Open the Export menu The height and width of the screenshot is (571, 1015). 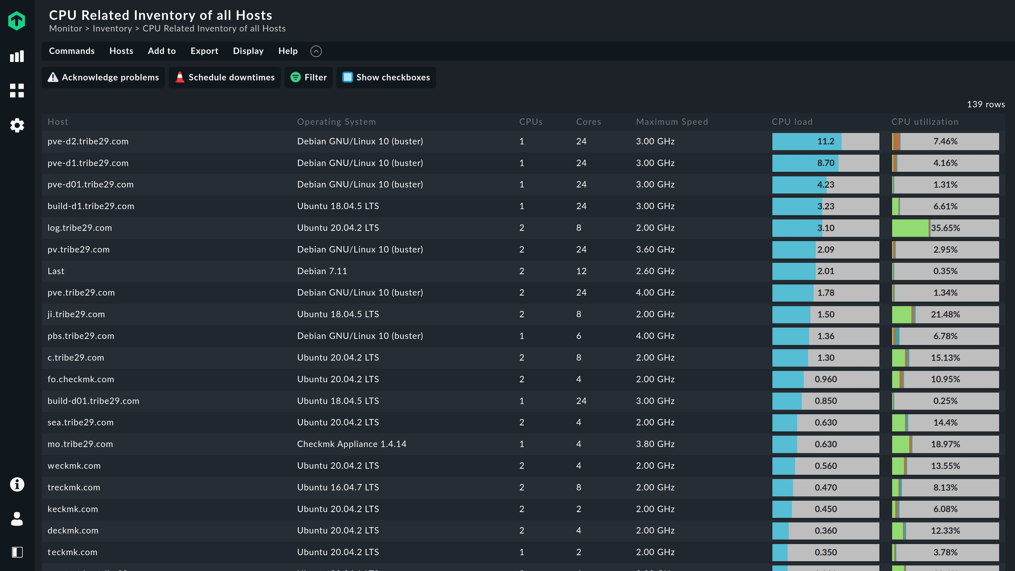pos(205,51)
